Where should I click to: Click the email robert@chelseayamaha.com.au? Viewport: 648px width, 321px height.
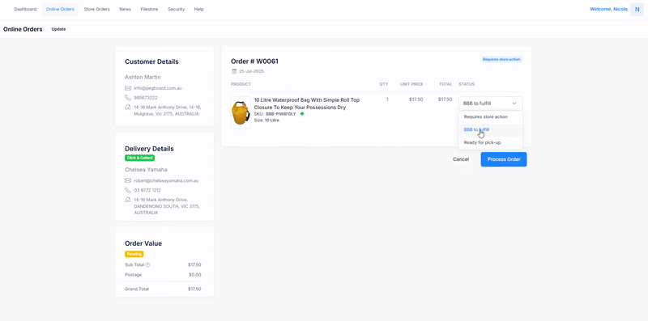tap(166, 181)
